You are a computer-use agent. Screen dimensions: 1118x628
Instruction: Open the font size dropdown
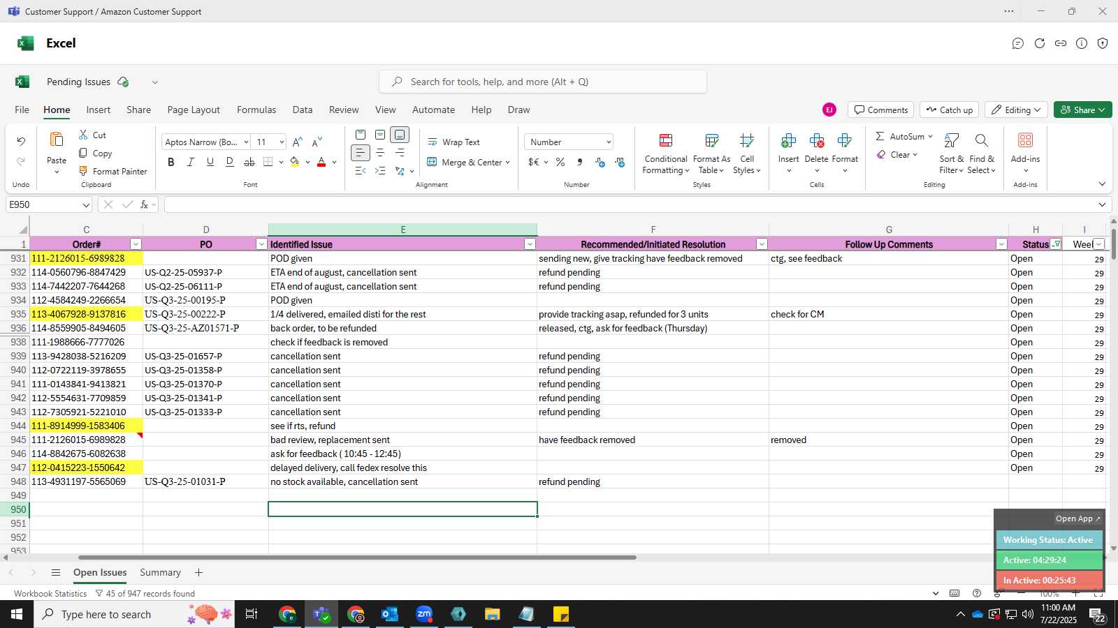[x=282, y=142]
